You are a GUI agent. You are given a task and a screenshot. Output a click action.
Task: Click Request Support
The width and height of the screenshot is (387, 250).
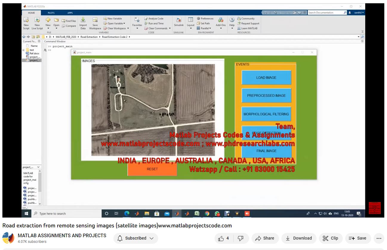coord(248,23)
